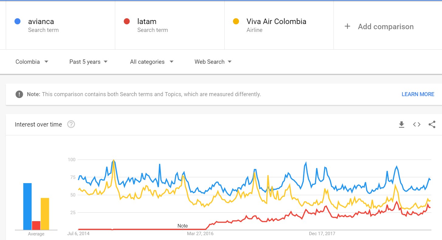Click the red dot beside latam
The image size is (442, 240).
pyautogui.click(x=127, y=21)
